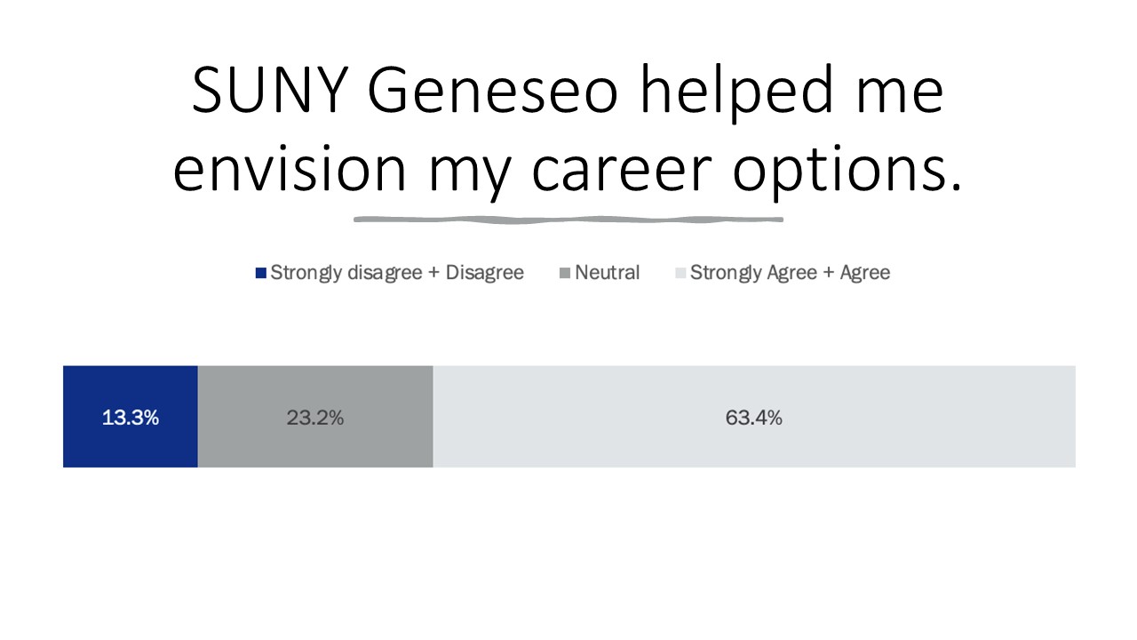Select the "Strongly Agree + Agree" legend text
This screenshot has width=1137, height=640.
coord(790,273)
